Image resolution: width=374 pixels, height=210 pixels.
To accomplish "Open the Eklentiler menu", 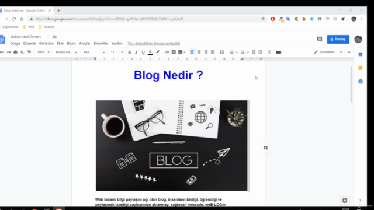I will (x=101, y=43).
